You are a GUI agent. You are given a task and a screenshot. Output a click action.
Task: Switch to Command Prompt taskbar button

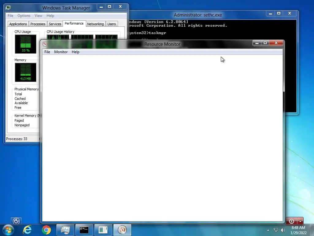(x=84, y=230)
